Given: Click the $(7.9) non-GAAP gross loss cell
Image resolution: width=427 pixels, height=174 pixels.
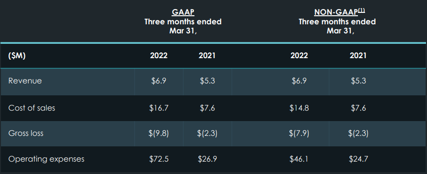Looking at the screenshot, I should point(299,133).
